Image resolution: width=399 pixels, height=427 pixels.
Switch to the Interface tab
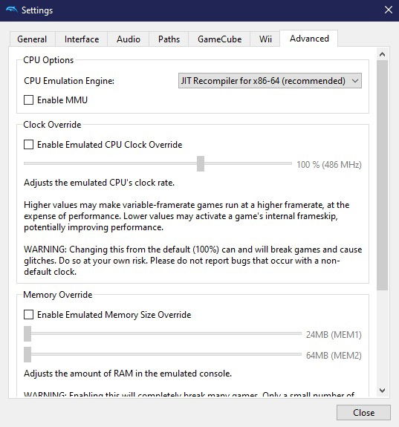point(82,39)
